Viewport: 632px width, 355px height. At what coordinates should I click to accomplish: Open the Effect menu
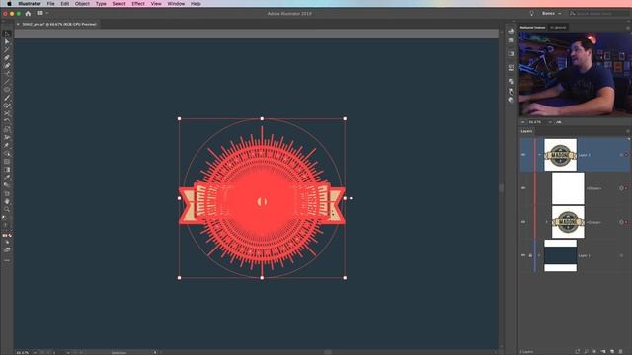pyautogui.click(x=138, y=4)
